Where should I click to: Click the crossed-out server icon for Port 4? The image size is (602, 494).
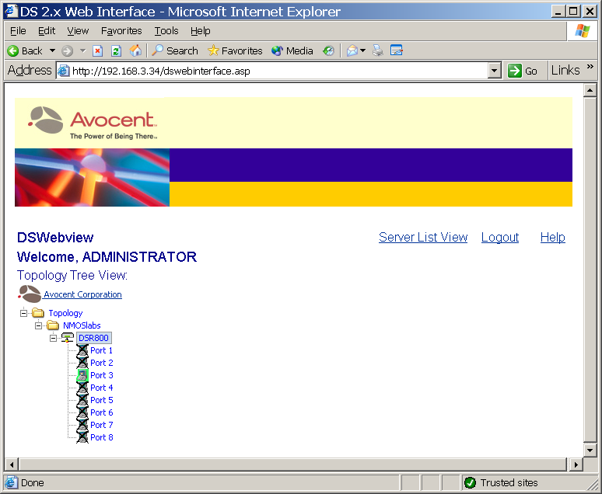point(82,388)
